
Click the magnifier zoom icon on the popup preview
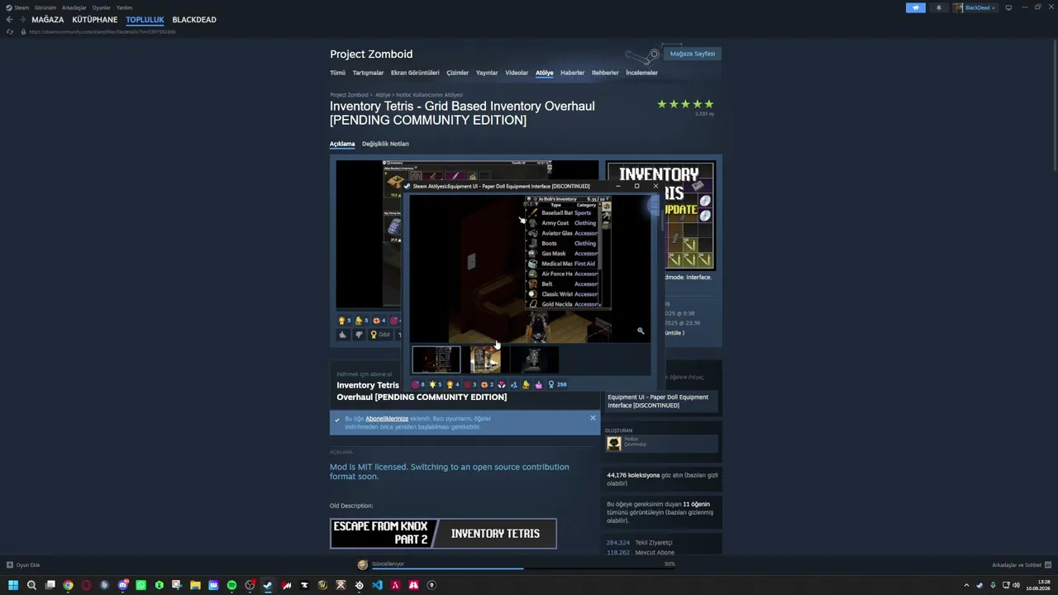click(x=641, y=331)
